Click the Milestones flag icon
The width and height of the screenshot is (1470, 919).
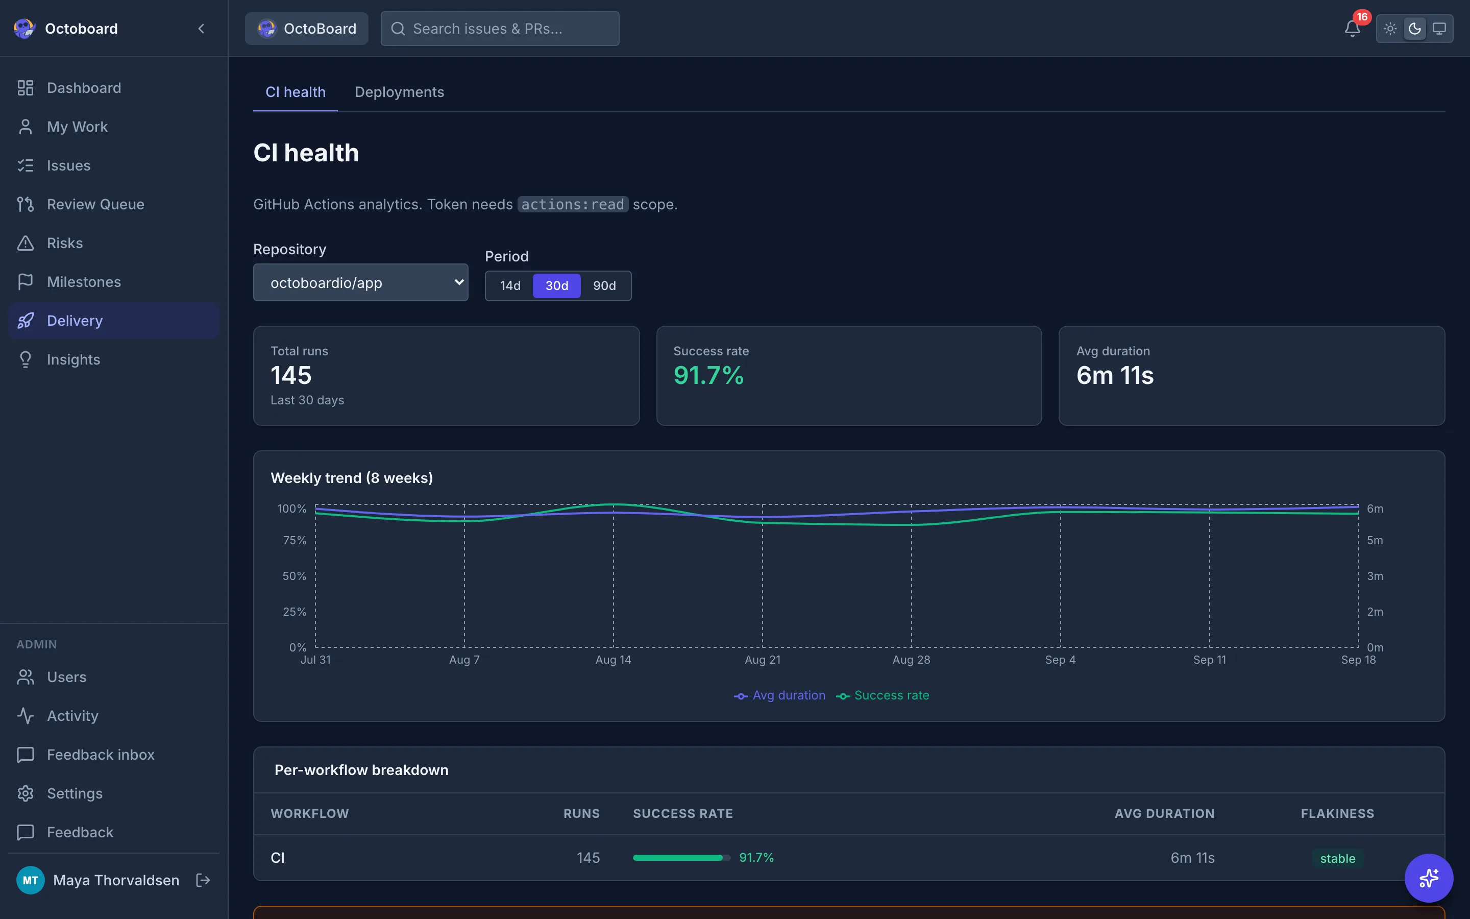pos(26,282)
